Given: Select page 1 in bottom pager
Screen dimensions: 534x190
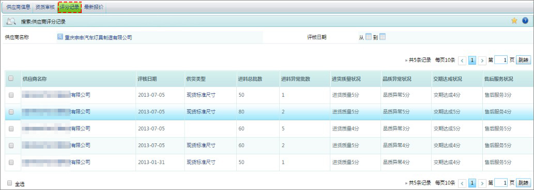Looking at the screenshot, I should coord(472,183).
